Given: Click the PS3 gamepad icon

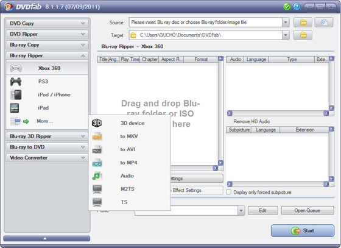Looking at the screenshot, I should coord(16,82).
